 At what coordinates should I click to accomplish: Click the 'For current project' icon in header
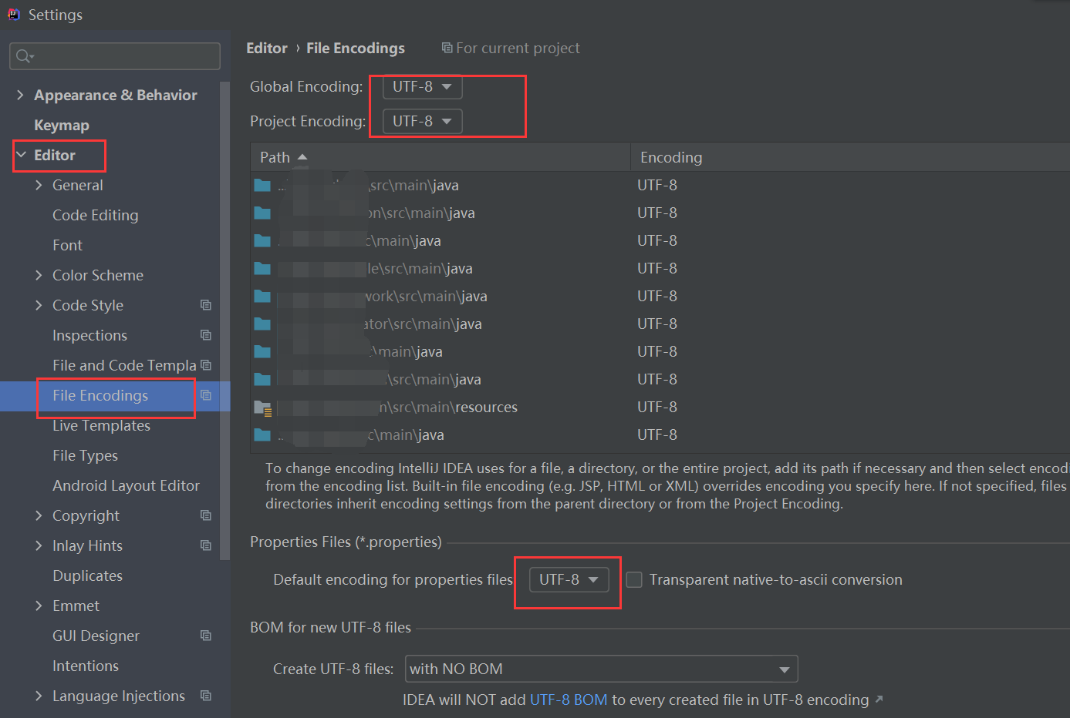click(447, 48)
